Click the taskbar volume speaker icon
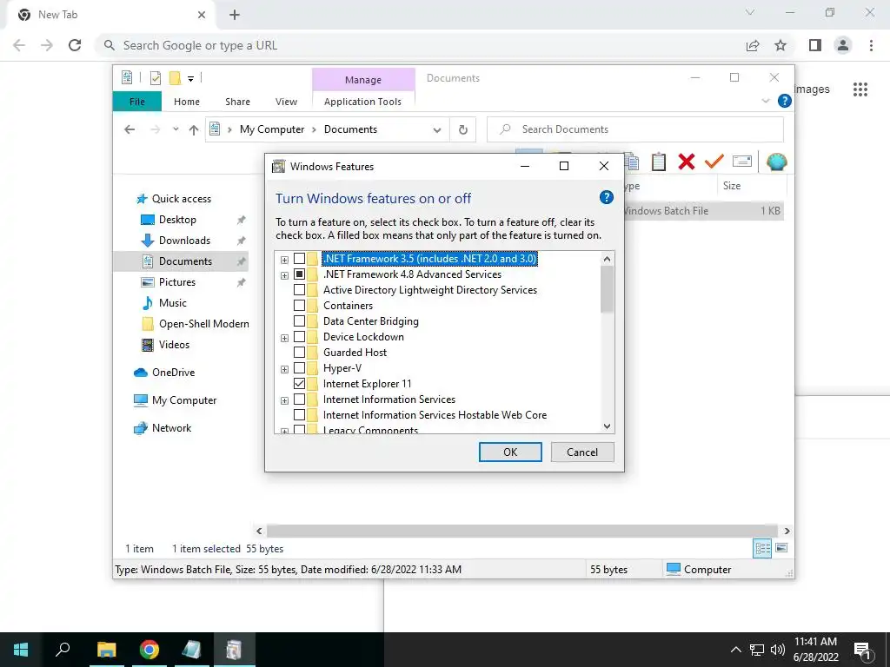 (x=778, y=650)
